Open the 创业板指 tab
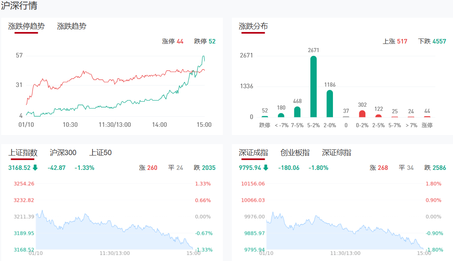 coord(295,153)
